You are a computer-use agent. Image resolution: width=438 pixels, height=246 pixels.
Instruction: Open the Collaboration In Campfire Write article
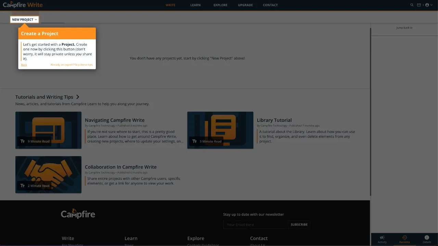click(120, 167)
